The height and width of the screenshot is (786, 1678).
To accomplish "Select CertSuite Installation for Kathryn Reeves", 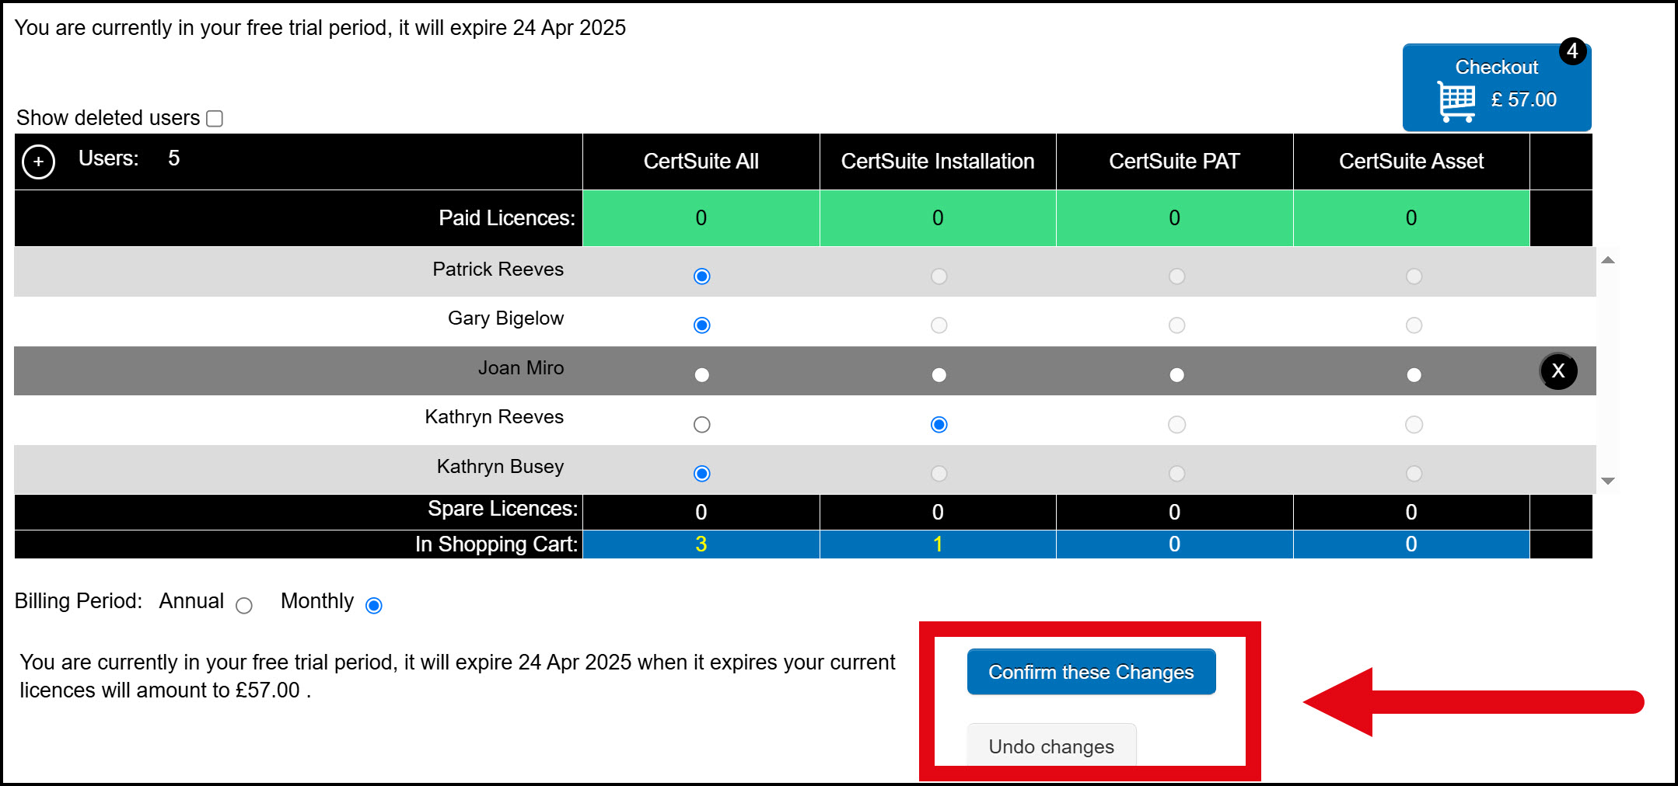I will click(x=939, y=425).
